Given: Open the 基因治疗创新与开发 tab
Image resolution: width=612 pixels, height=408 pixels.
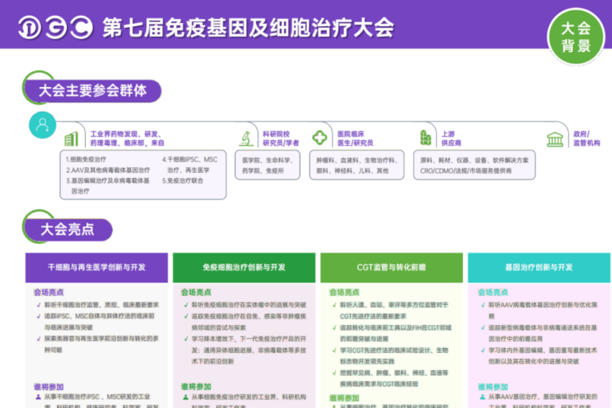Looking at the screenshot, I should click(539, 267).
